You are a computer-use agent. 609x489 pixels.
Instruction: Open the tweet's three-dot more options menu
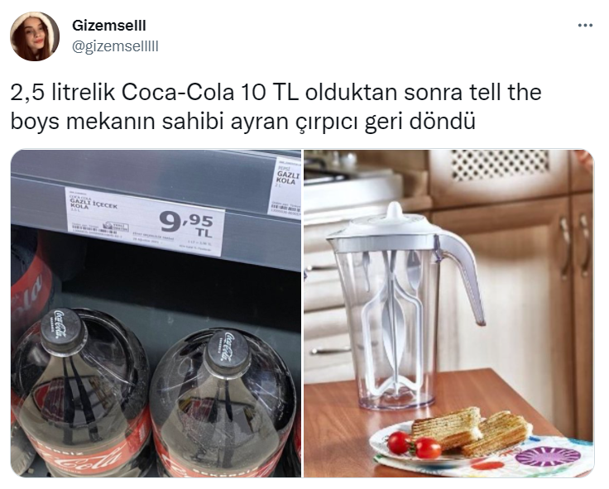(585, 26)
